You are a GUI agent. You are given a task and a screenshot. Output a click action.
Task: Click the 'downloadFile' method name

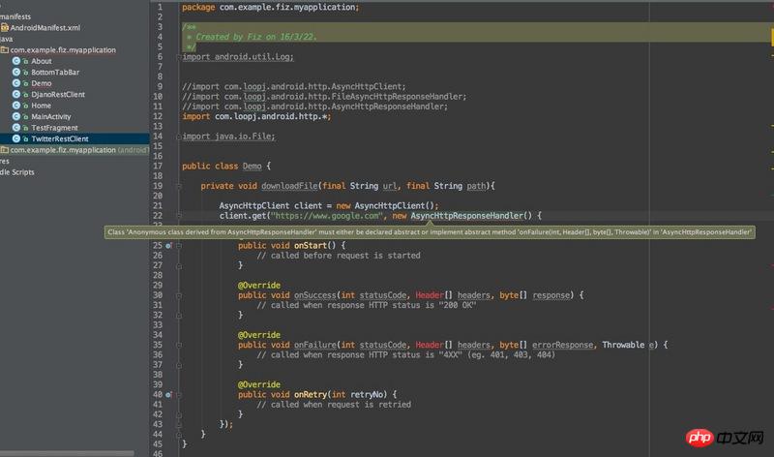[x=289, y=186]
